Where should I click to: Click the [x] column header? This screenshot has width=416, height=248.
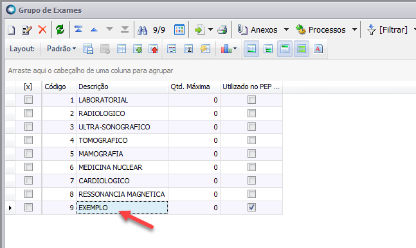coord(28,87)
